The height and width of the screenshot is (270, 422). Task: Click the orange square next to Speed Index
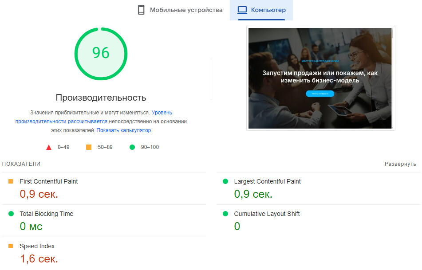click(11, 246)
